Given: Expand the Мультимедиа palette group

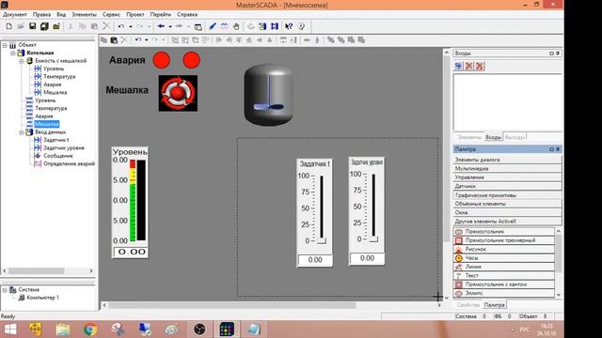Looking at the screenshot, I should (x=507, y=168).
